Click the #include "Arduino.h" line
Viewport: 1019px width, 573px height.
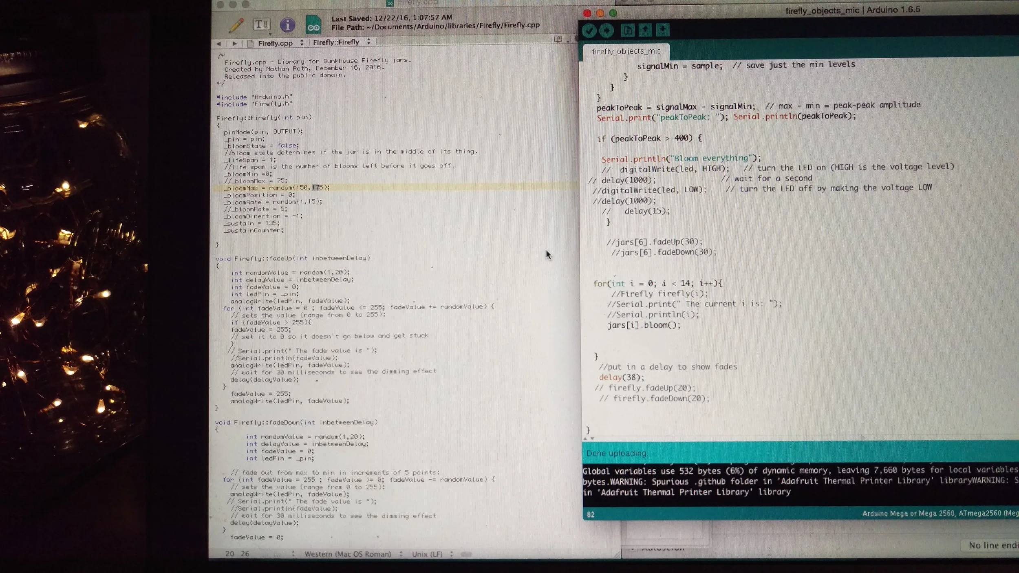coord(254,97)
